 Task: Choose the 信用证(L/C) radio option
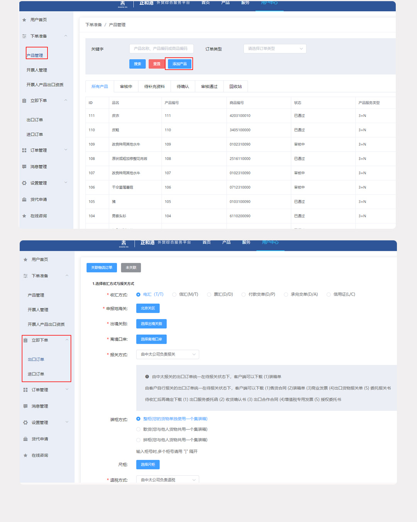click(329, 294)
